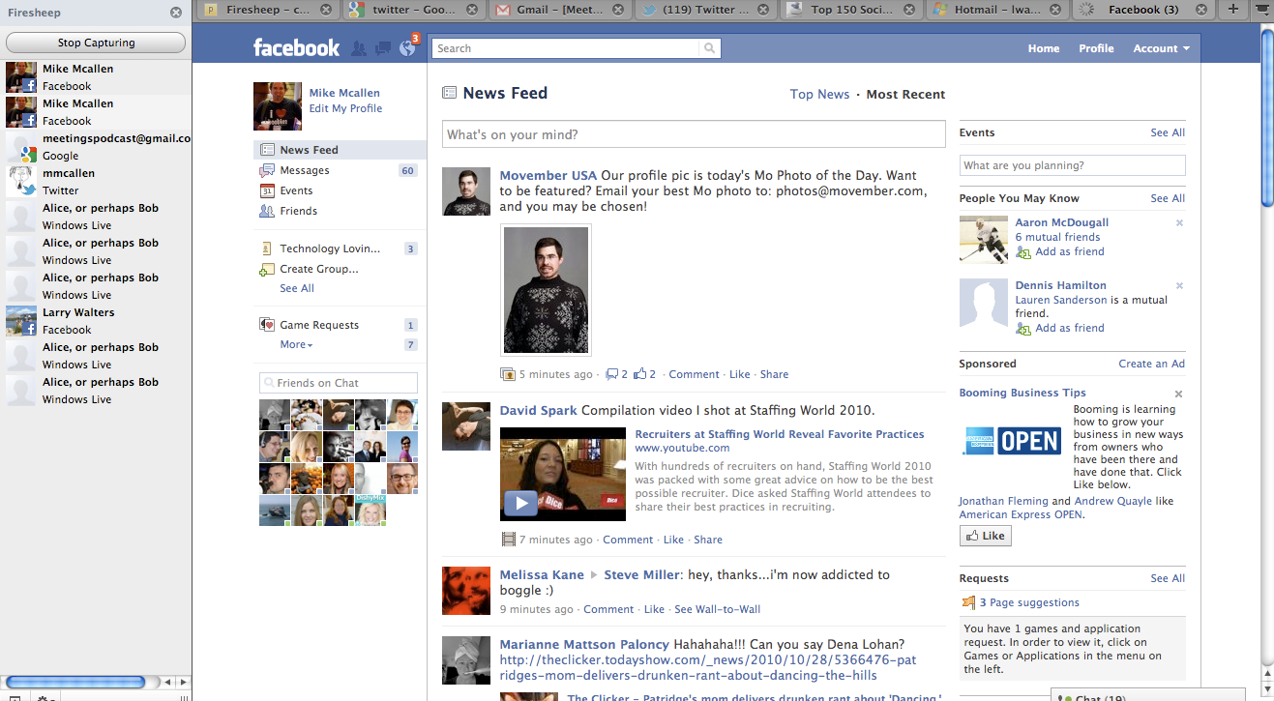Select Larry Walters Facebook session
Viewport: 1274px width, 701px height.
(78, 321)
